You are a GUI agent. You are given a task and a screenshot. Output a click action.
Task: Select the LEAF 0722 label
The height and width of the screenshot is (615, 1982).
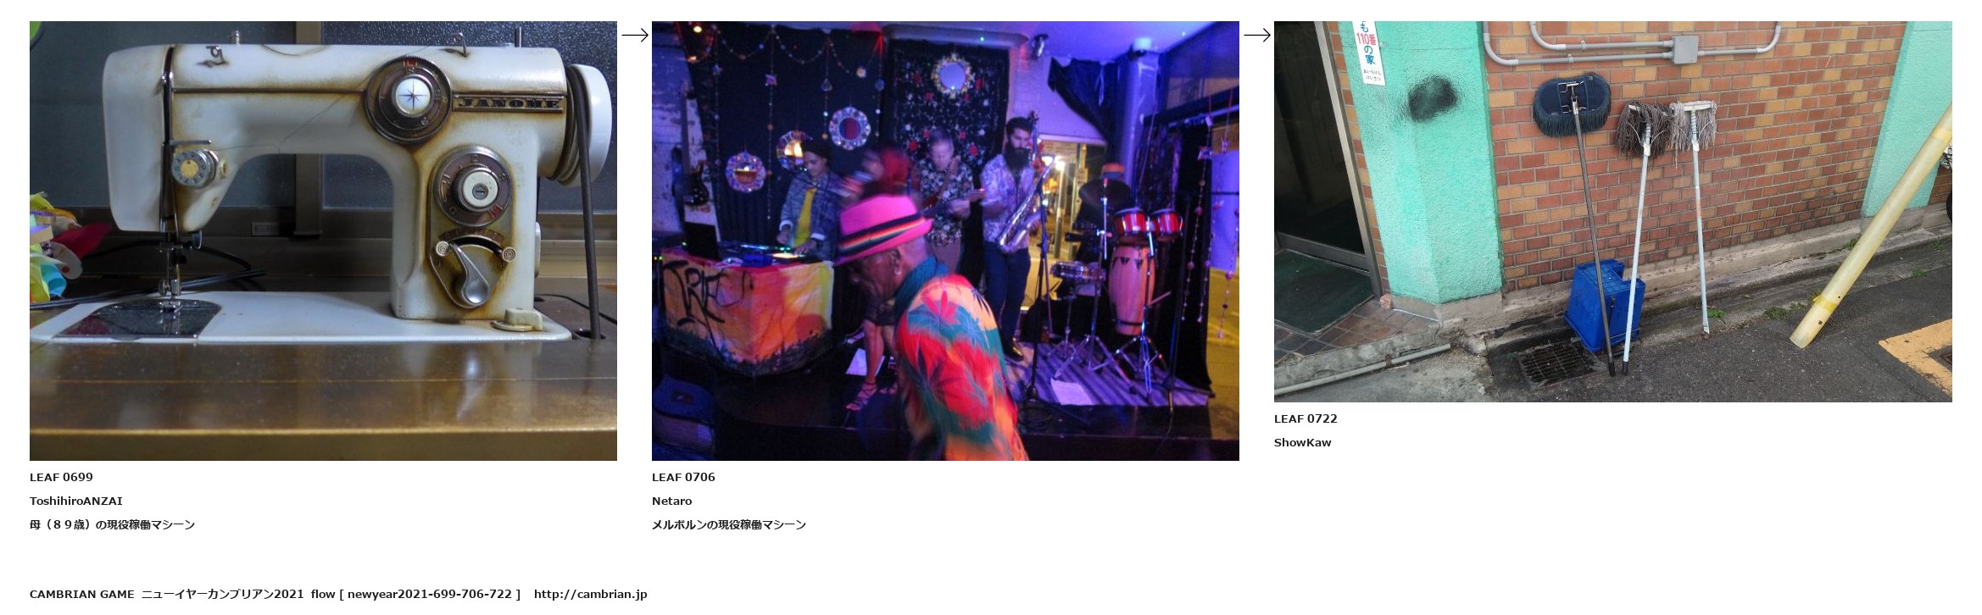[x=1306, y=418]
